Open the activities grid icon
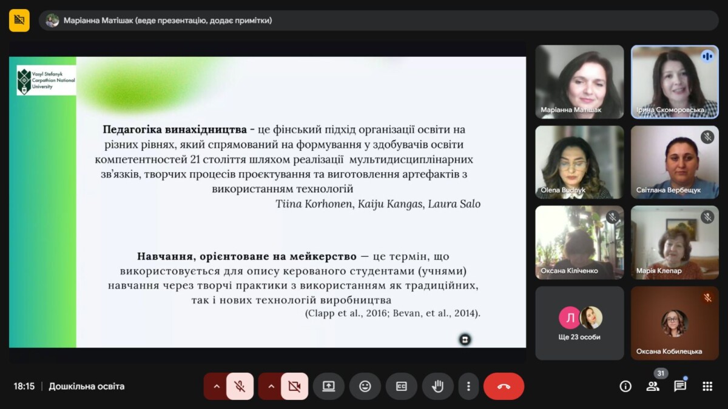 coord(707,386)
